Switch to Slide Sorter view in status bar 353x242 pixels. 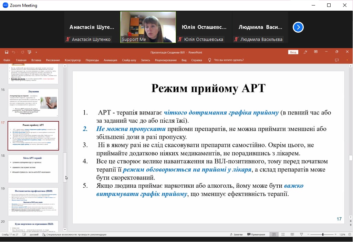coord(282,234)
